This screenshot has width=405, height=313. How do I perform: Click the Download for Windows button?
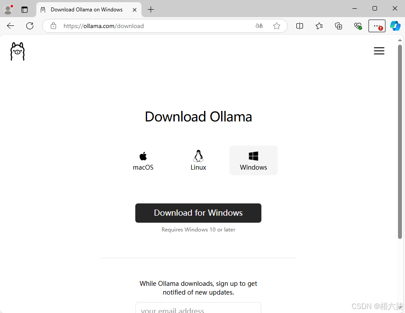198,213
